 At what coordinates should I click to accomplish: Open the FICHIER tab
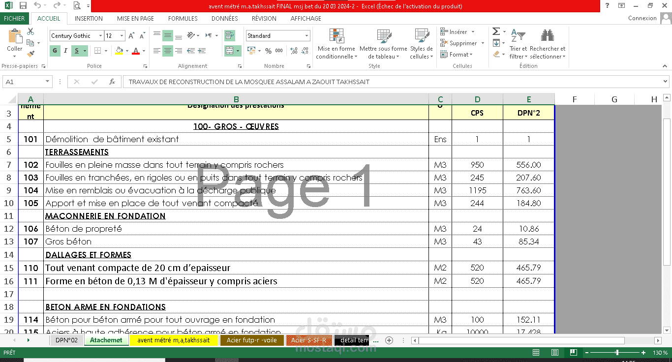point(14,19)
